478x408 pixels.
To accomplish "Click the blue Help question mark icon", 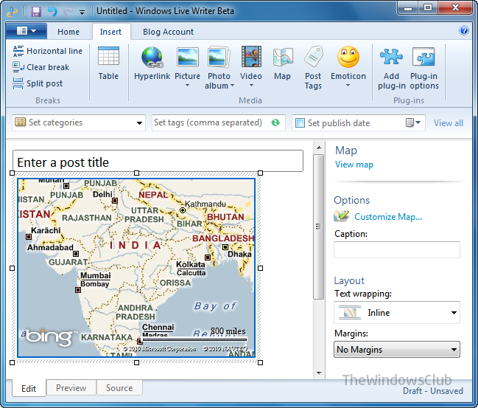I will tap(464, 30).
